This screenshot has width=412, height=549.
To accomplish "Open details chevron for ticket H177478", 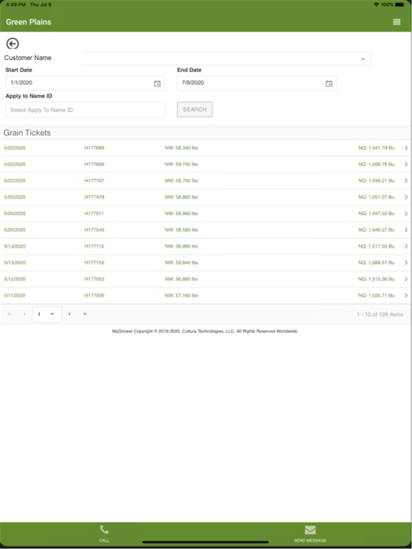I will [x=406, y=197].
